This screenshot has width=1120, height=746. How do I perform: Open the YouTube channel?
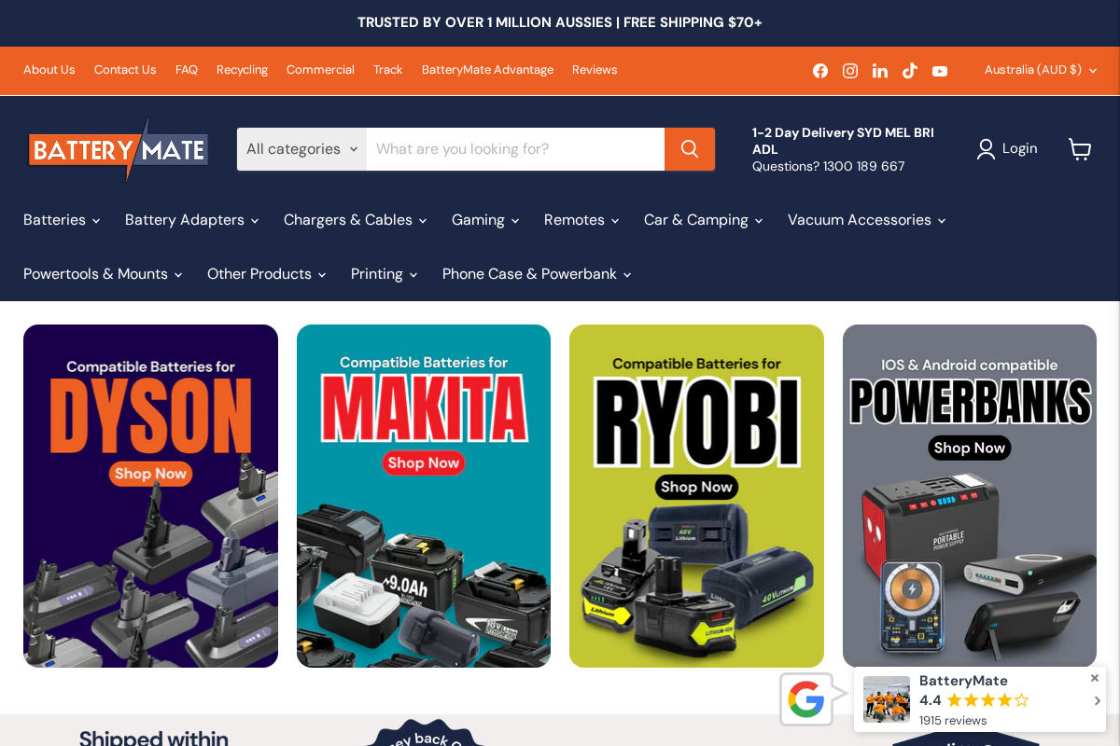[x=940, y=70]
